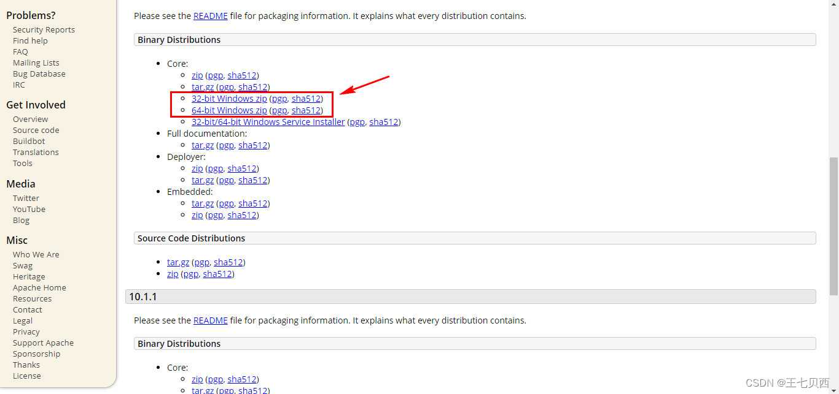The width and height of the screenshot is (839, 394).
Task: Go to Mailing Lists page
Action: [36, 63]
